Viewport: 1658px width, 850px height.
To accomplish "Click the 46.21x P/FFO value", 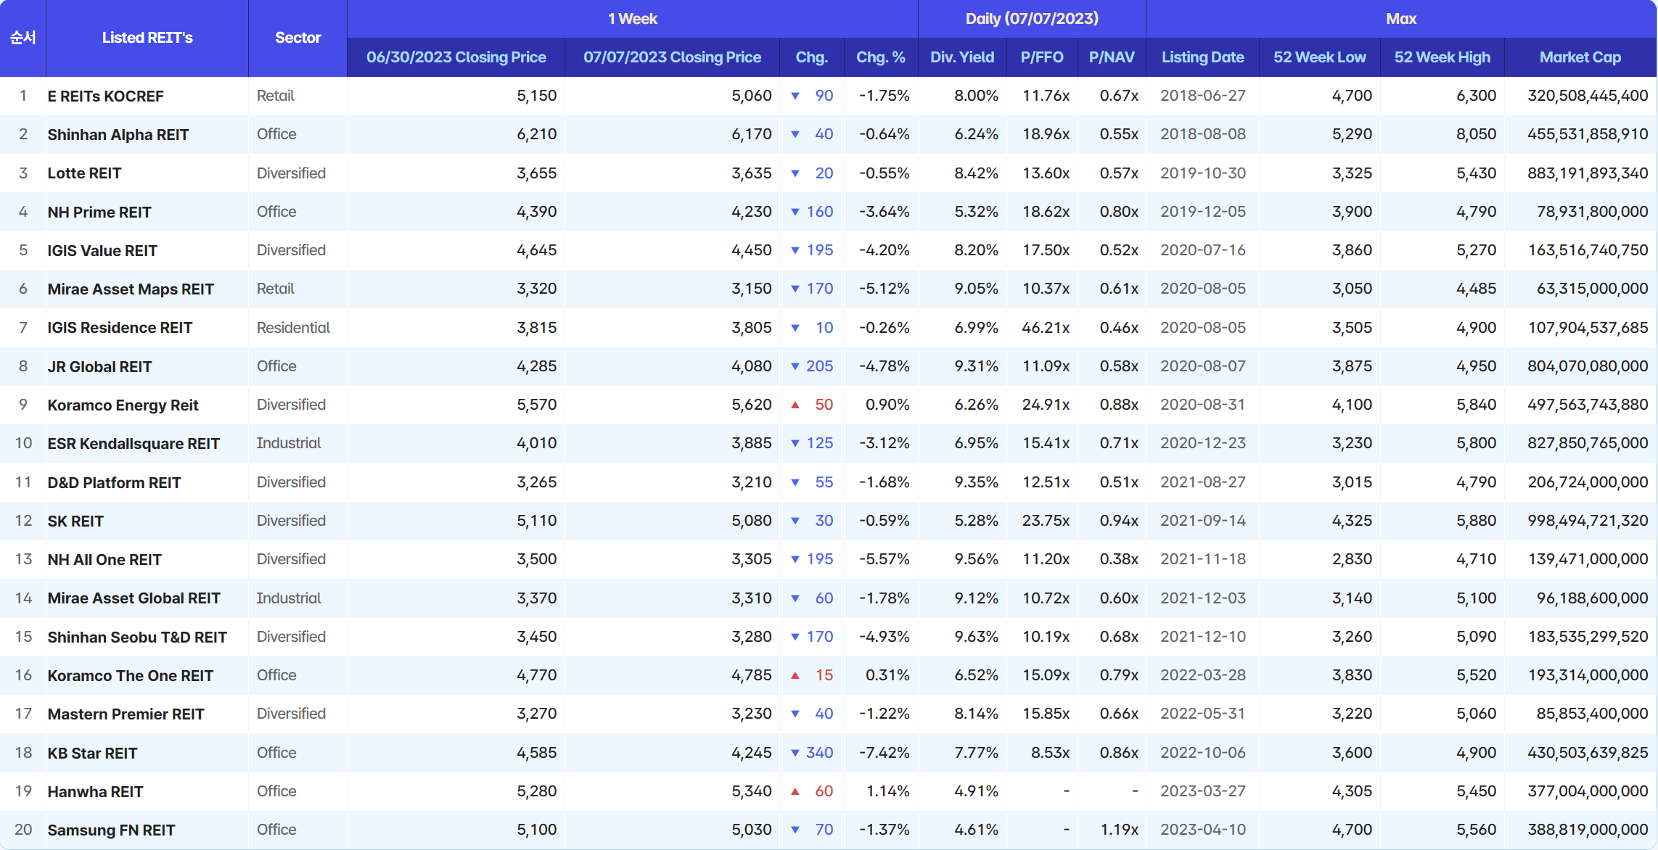I will (1046, 328).
